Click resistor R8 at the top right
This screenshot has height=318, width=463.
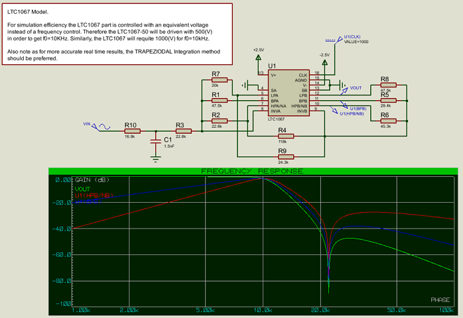pyautogui.click(x=385, y=85)
